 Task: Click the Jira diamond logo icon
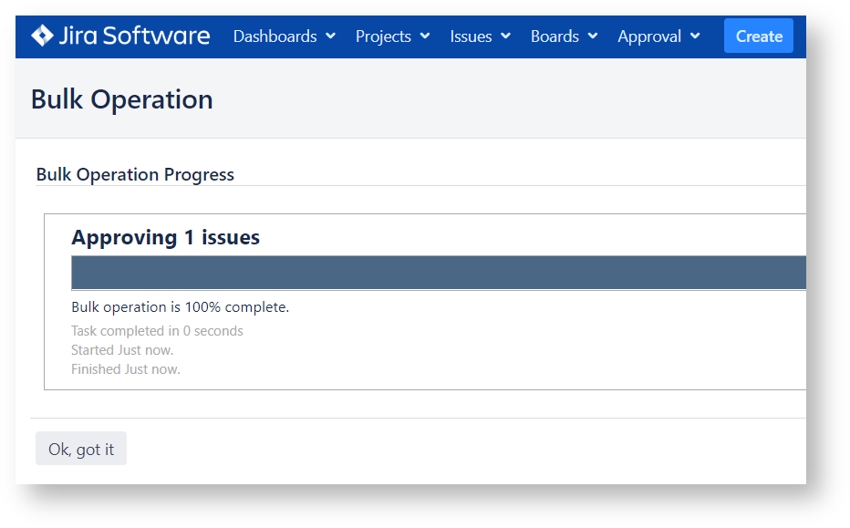click(x=42, y=36)
